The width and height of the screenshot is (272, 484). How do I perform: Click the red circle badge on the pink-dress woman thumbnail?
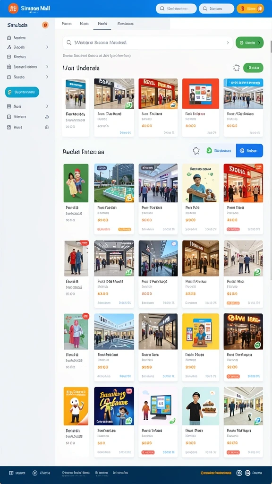(86, 316)
